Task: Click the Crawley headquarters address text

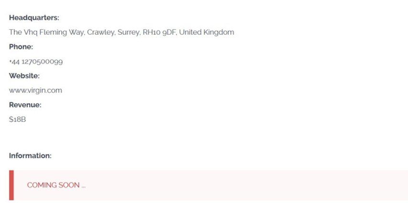Action: tap(121, 32)
